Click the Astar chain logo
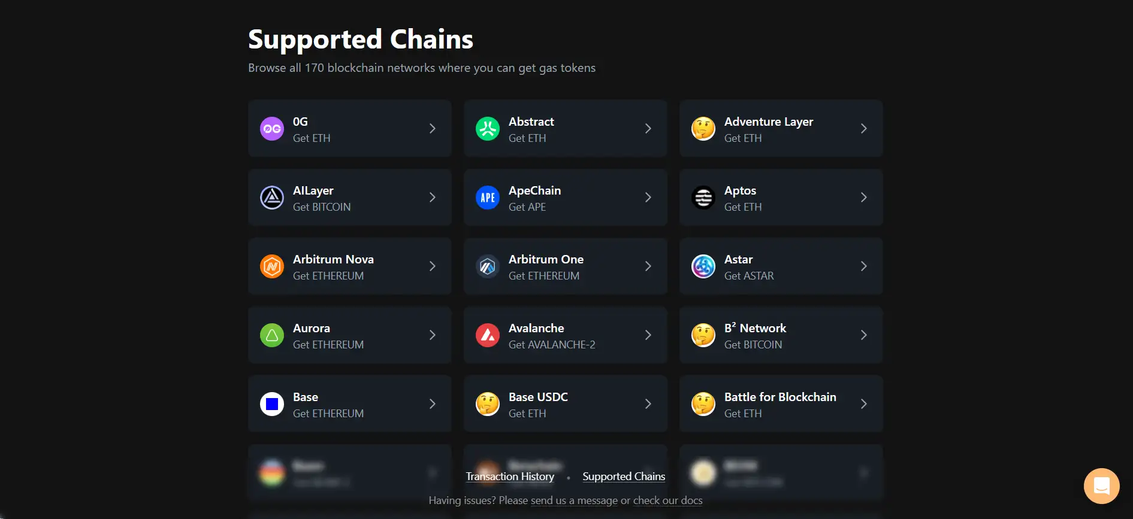Screen dimensions: 1133x519 pos(703,266)
